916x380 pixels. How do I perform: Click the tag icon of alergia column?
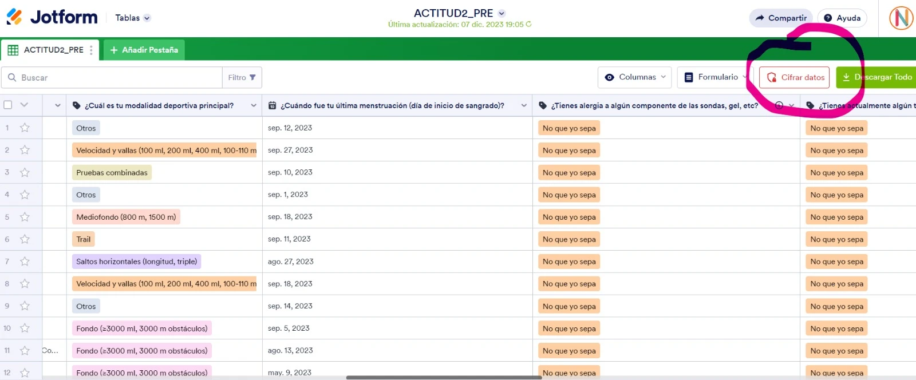tap(543, 105)
